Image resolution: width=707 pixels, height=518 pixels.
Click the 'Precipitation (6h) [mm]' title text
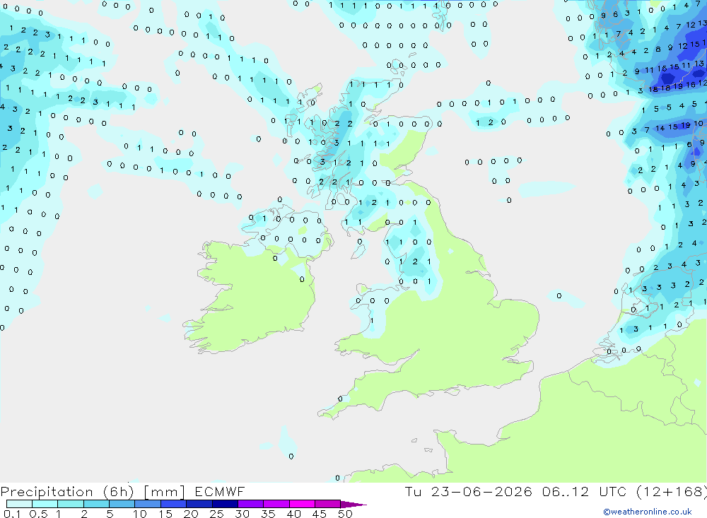point(93,491)
